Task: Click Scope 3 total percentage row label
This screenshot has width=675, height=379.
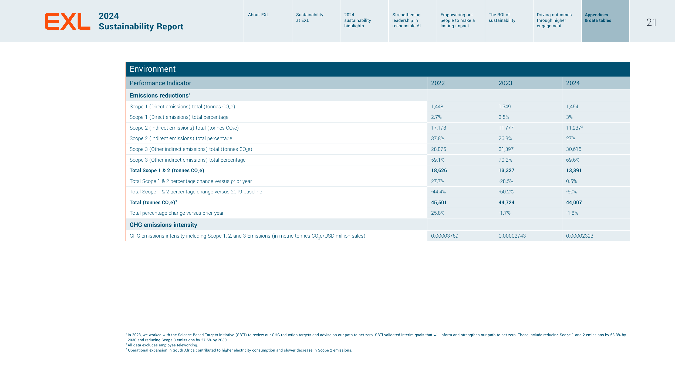Action: click(x=187, y=160)
